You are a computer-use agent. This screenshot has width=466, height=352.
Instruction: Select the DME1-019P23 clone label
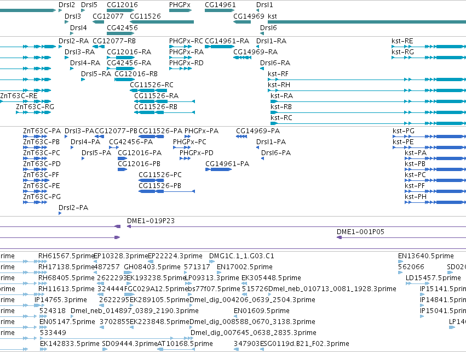pos(151,221)
